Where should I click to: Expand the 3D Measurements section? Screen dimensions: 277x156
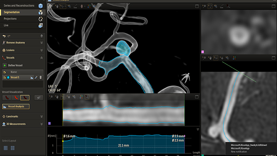[42, 124]
